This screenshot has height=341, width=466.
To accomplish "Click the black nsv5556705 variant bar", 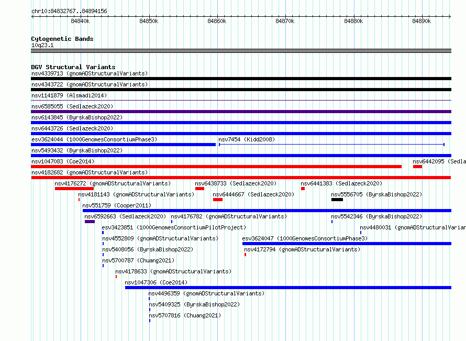I will pyautogui.click(x=337, y=200).
